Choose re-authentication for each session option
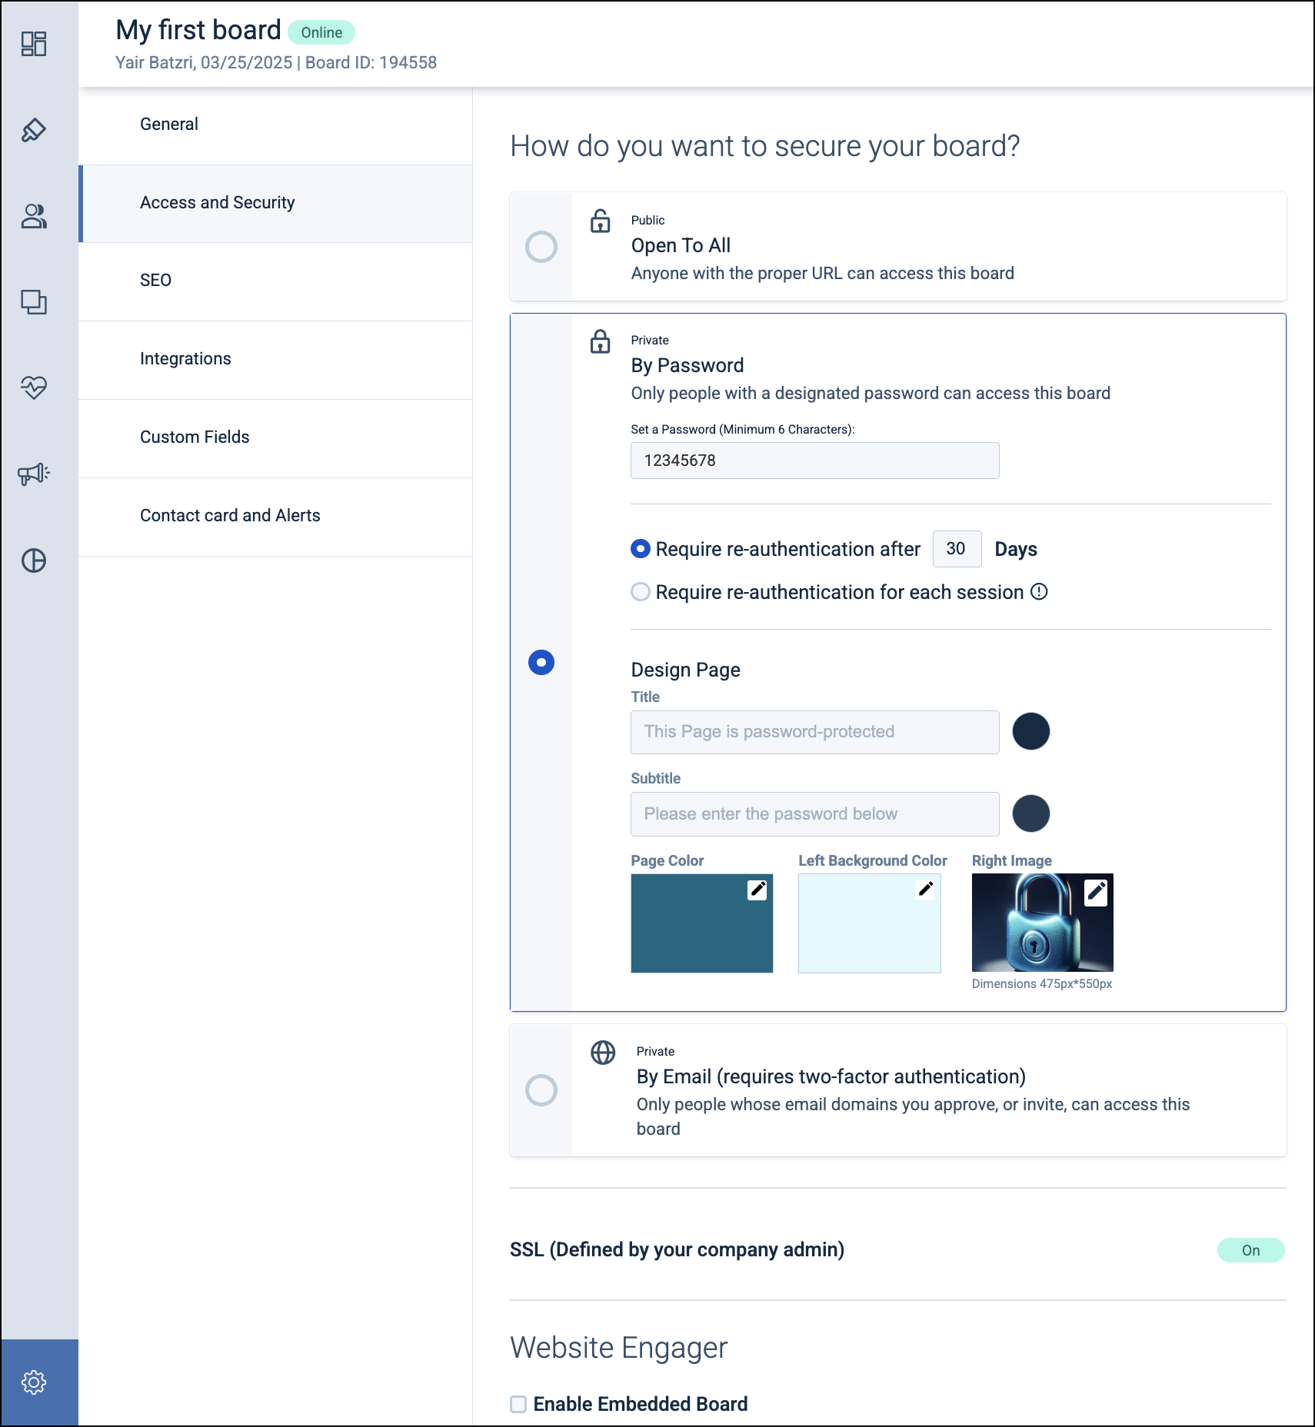This screenshot has width=1315, height=1427. (641, 592)
